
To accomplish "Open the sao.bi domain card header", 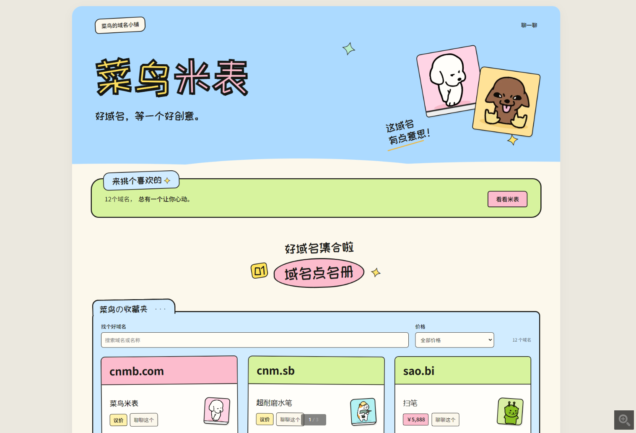I will point(463,371).
